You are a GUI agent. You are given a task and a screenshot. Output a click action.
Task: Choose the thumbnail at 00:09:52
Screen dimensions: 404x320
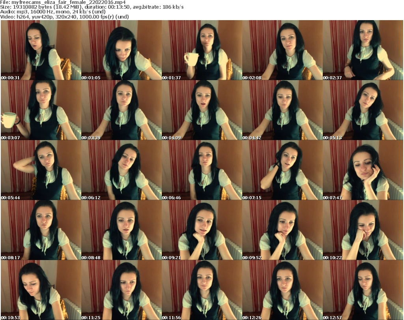[x=282, y=230]
